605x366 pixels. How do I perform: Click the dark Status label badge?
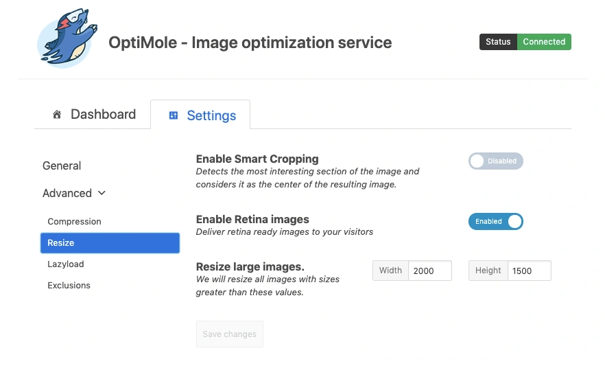point(498,42)
